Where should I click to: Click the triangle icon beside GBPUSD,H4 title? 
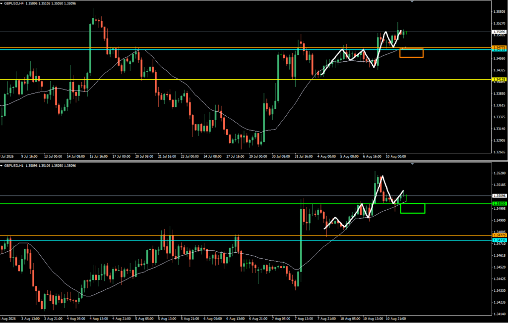[x=1, y=3]
